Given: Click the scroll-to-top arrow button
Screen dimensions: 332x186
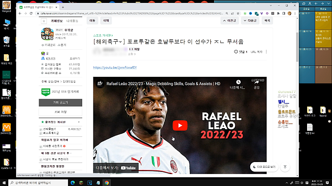Looking at the screenshot, I should point(285,167).
